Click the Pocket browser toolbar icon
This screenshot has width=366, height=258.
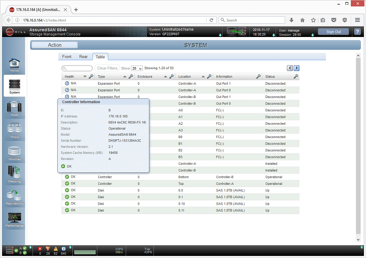click(334, 20)
